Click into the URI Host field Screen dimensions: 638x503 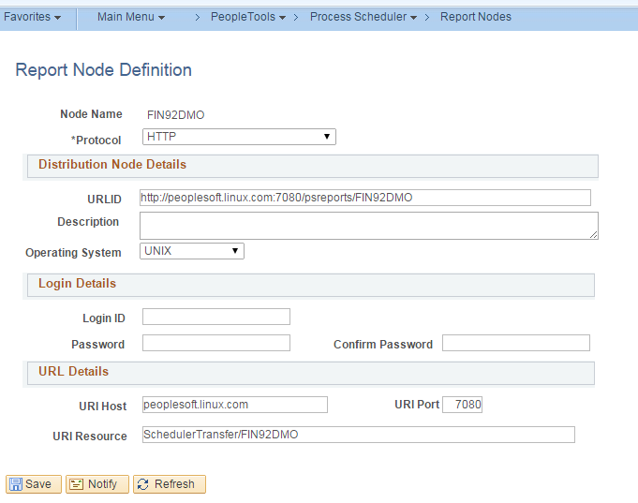click(x=235, y=405)
